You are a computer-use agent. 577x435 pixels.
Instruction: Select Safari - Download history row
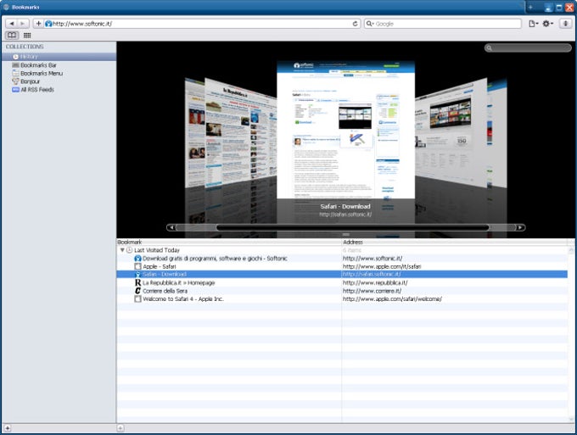point(342,274)
